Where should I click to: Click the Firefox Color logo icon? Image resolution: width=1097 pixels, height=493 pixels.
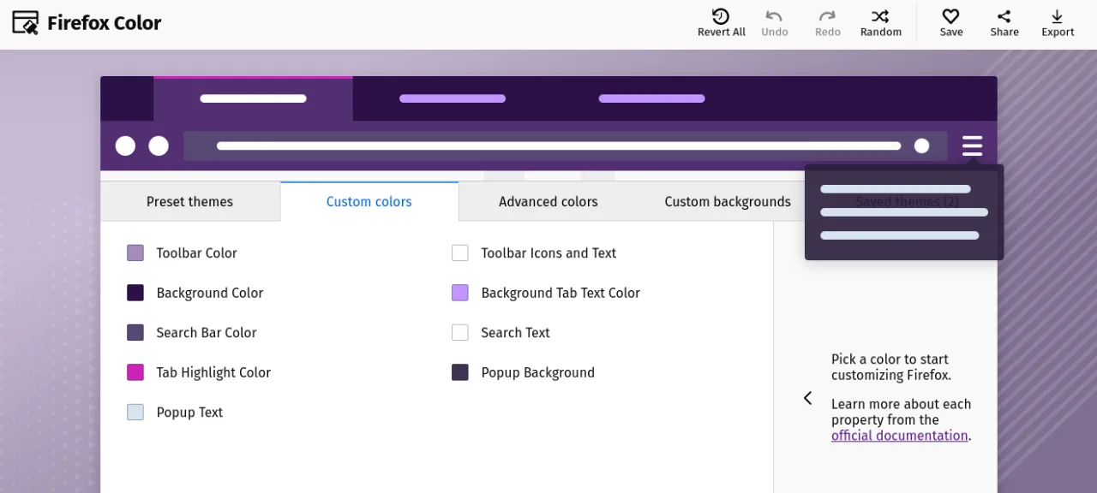pos(26,22)
